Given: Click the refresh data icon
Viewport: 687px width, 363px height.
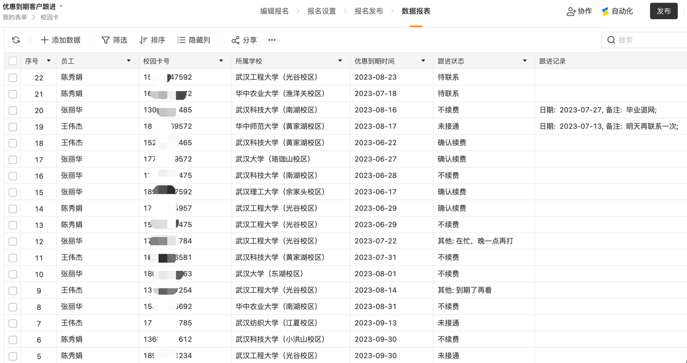Looking at the screenshot, I should 16,40.
